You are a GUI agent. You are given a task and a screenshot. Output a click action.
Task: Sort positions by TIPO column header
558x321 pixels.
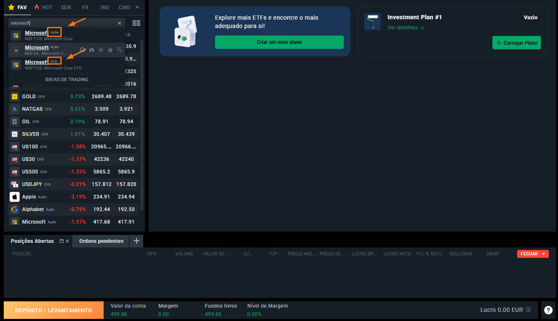[151, 254]
